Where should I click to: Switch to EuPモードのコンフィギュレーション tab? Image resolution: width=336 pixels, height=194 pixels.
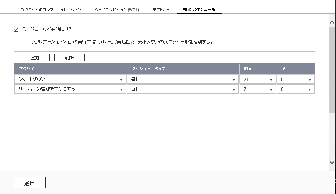click(x=51, y=10)
